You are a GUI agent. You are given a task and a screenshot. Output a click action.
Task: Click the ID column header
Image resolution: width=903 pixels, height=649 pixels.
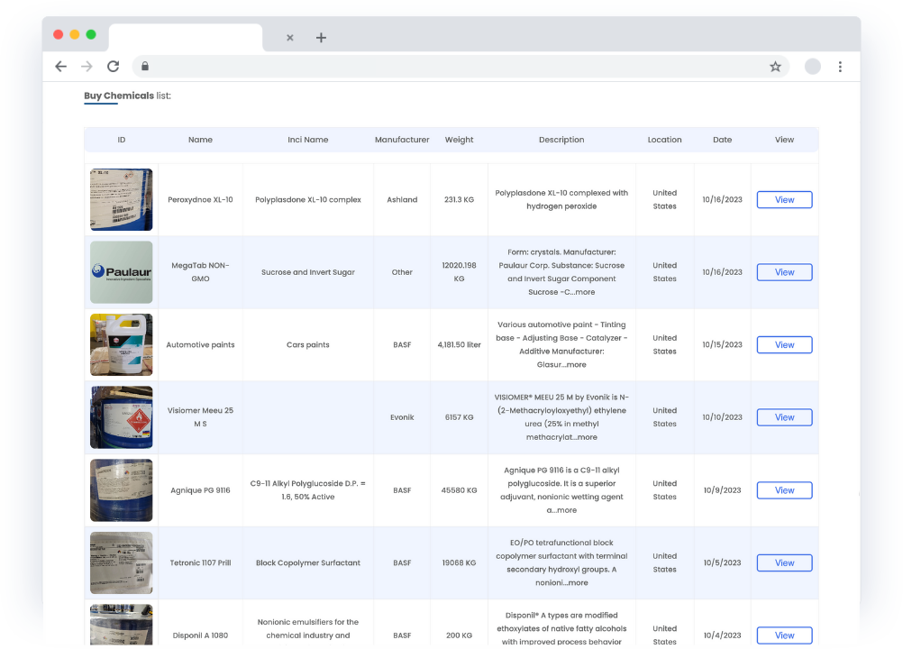click(122, 140)
